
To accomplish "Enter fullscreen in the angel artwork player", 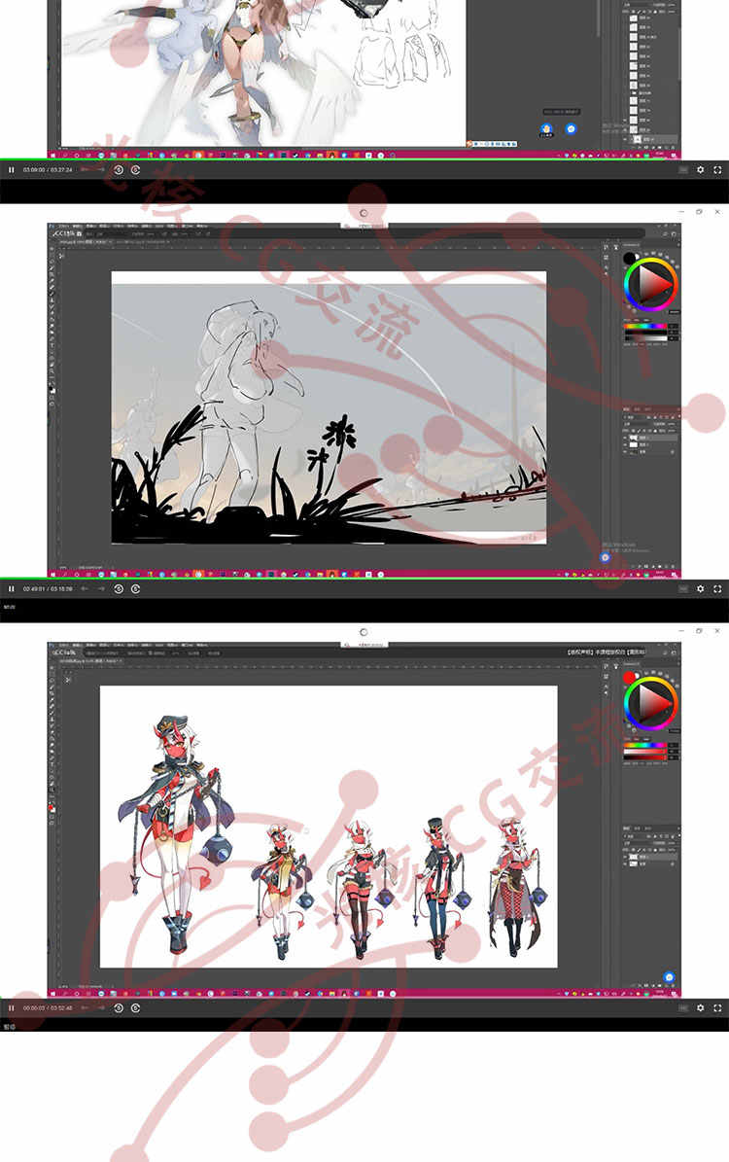I will [717, 170].
